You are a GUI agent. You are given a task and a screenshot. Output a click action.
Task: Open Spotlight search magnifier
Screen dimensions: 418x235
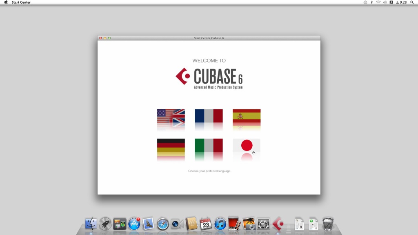[x=412, y=2]
